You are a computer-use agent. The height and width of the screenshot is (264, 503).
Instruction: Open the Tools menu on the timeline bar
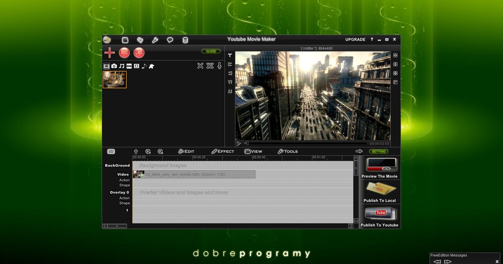tap(288, 151)
